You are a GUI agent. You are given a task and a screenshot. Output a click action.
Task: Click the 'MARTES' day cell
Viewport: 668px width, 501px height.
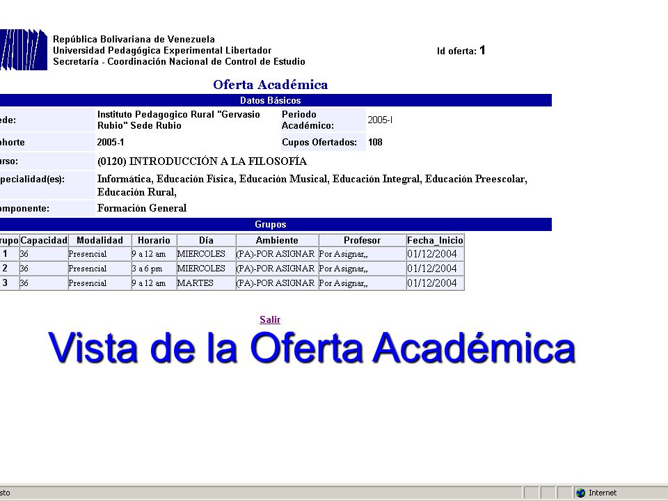click(x=195, y=283)
